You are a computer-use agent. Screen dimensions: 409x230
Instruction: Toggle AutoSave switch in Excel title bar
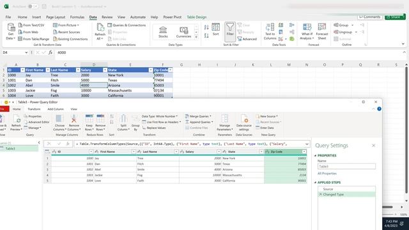point(33,6)
